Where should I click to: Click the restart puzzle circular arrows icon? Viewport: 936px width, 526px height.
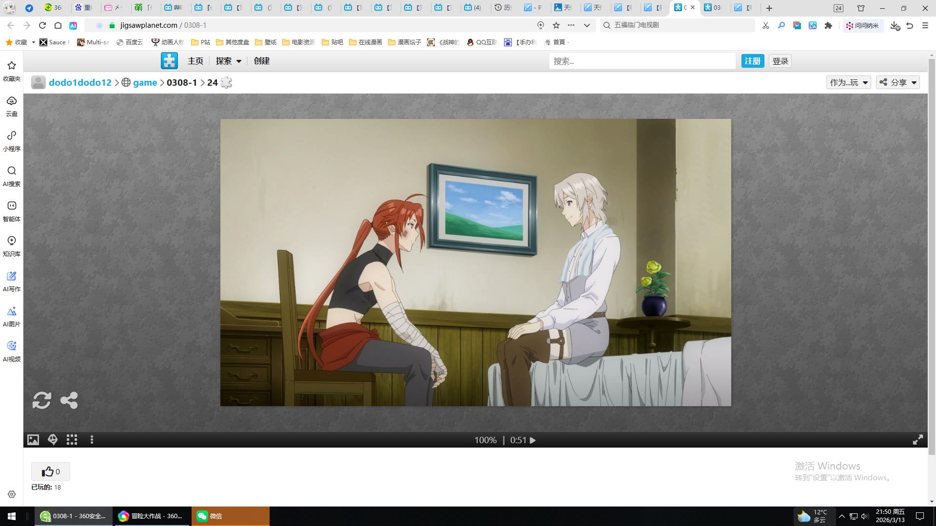point(41,400)
